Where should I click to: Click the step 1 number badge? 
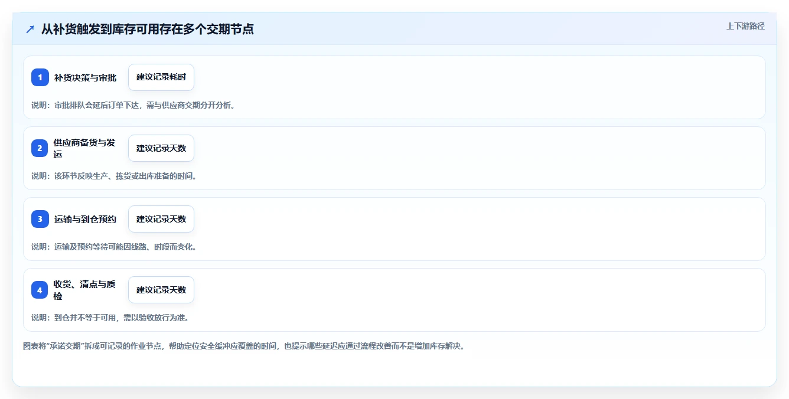point(40,77)
